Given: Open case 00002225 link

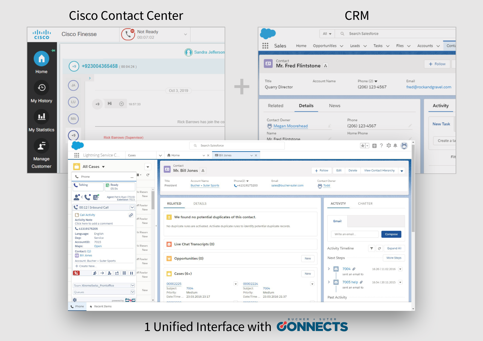Looking at the screenshot, I should (x=174, y=283).
